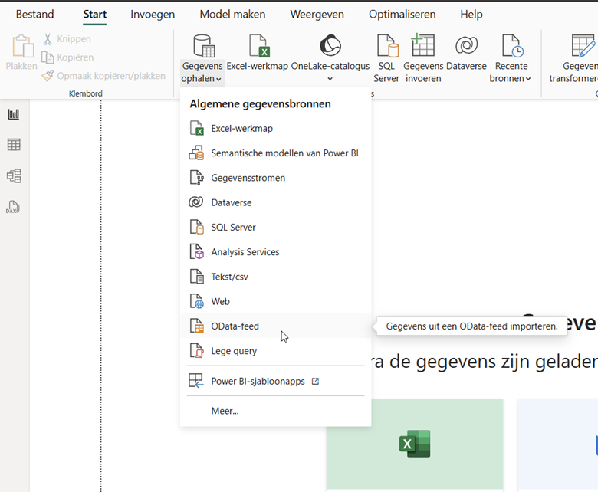Select Semantische modellen van Power BI
Viewport: 598px width, 492px height.
point(275,153)
